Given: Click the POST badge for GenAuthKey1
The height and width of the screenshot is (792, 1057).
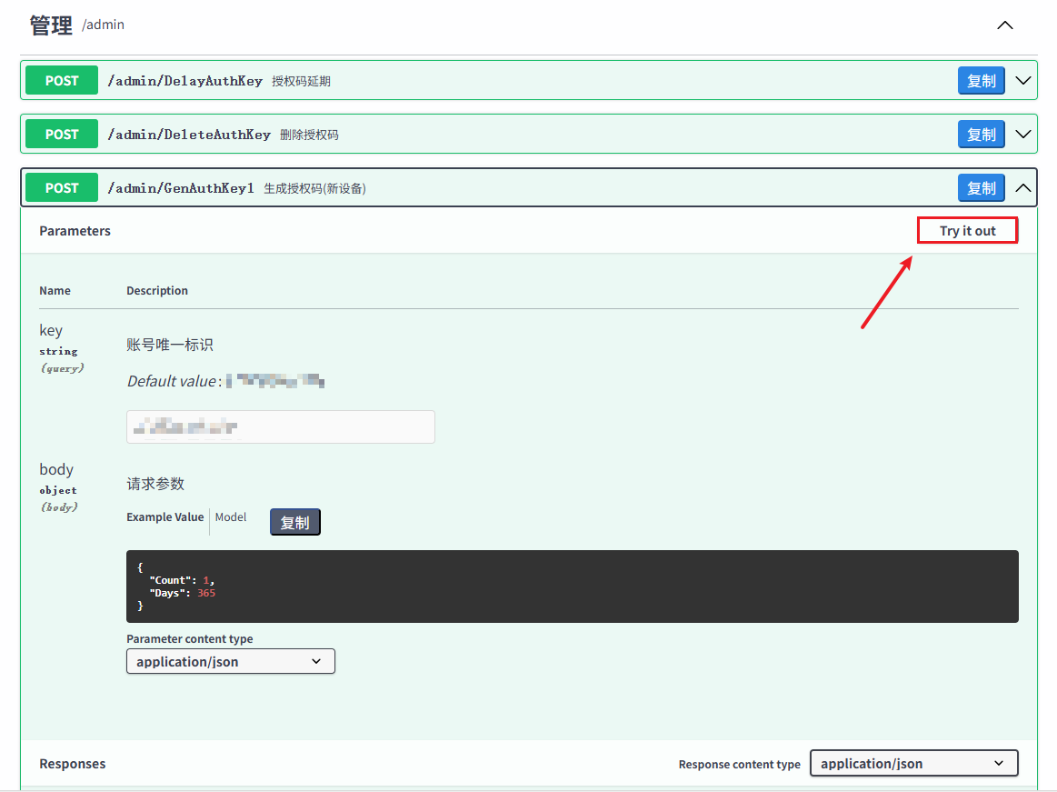Looking at the screenshot, I should [62, 188].
